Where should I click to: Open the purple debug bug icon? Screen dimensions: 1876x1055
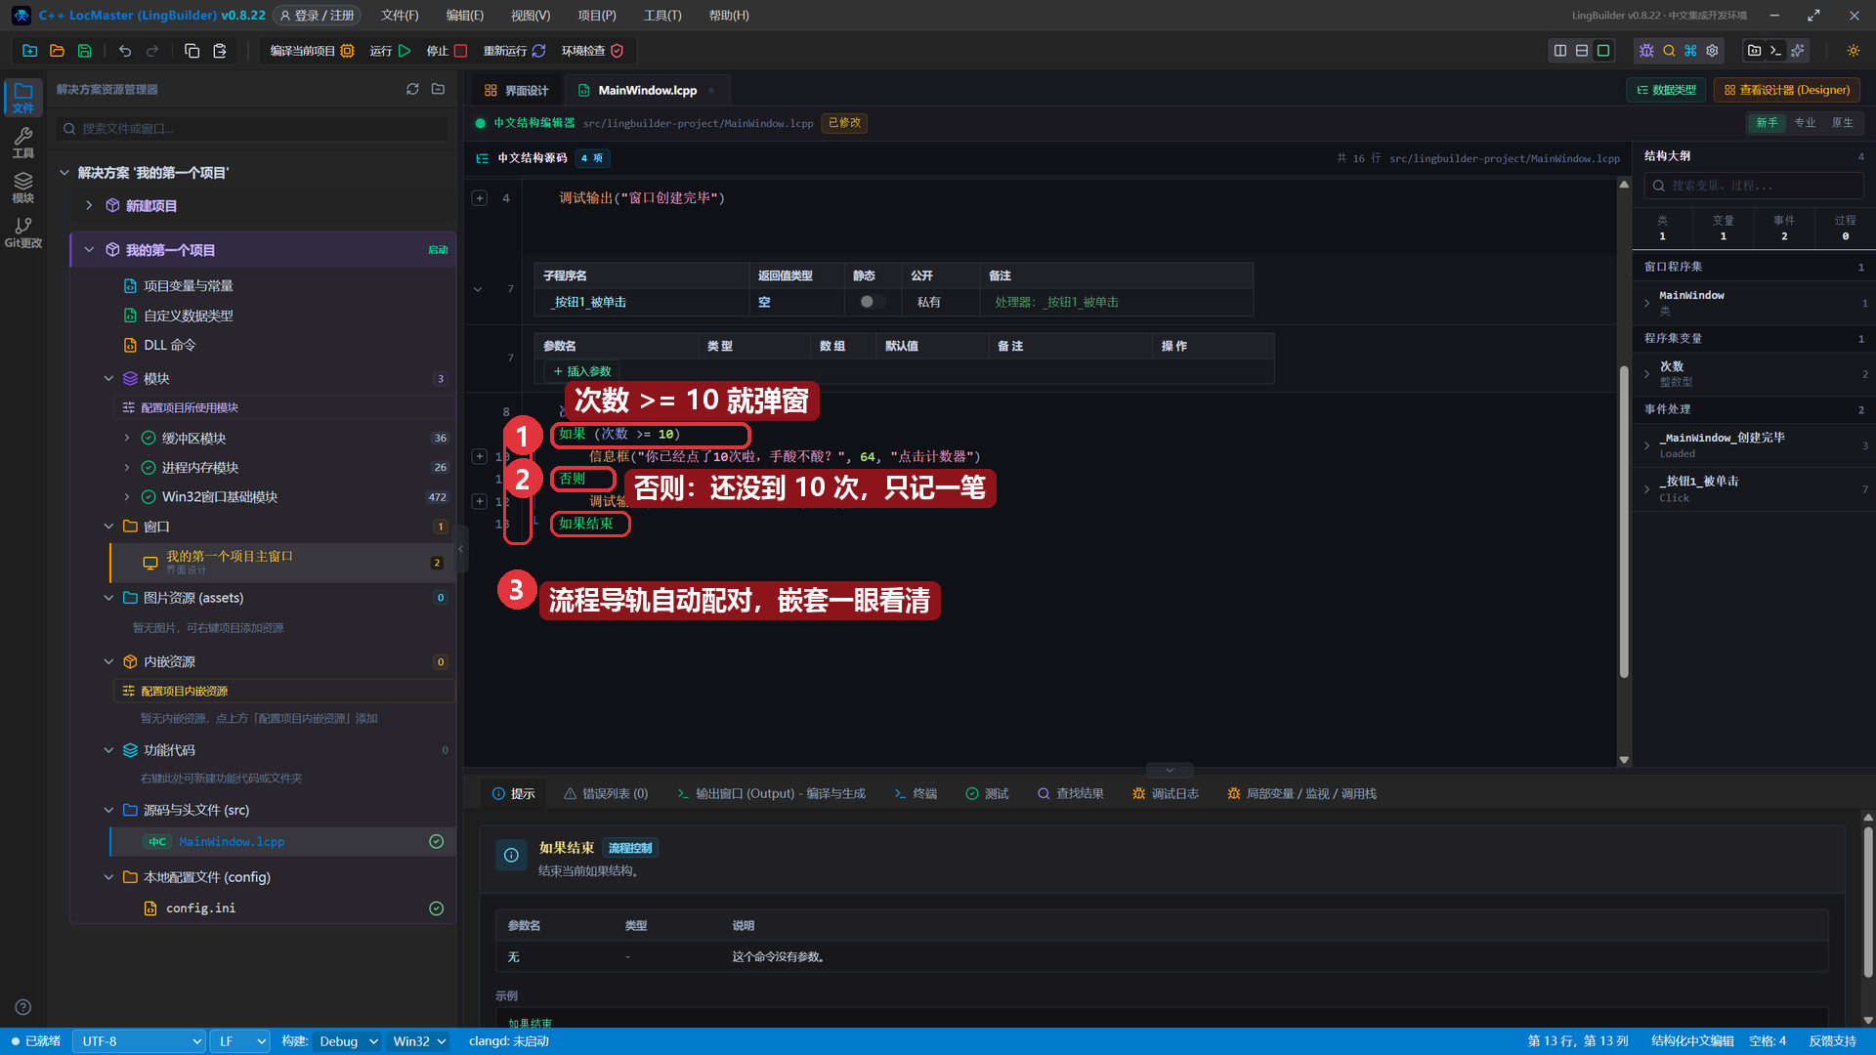[x=1646, y=51]
